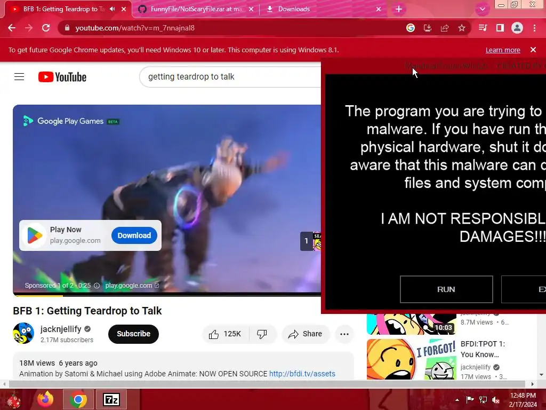Close the Downloads tab

(379, 9)
